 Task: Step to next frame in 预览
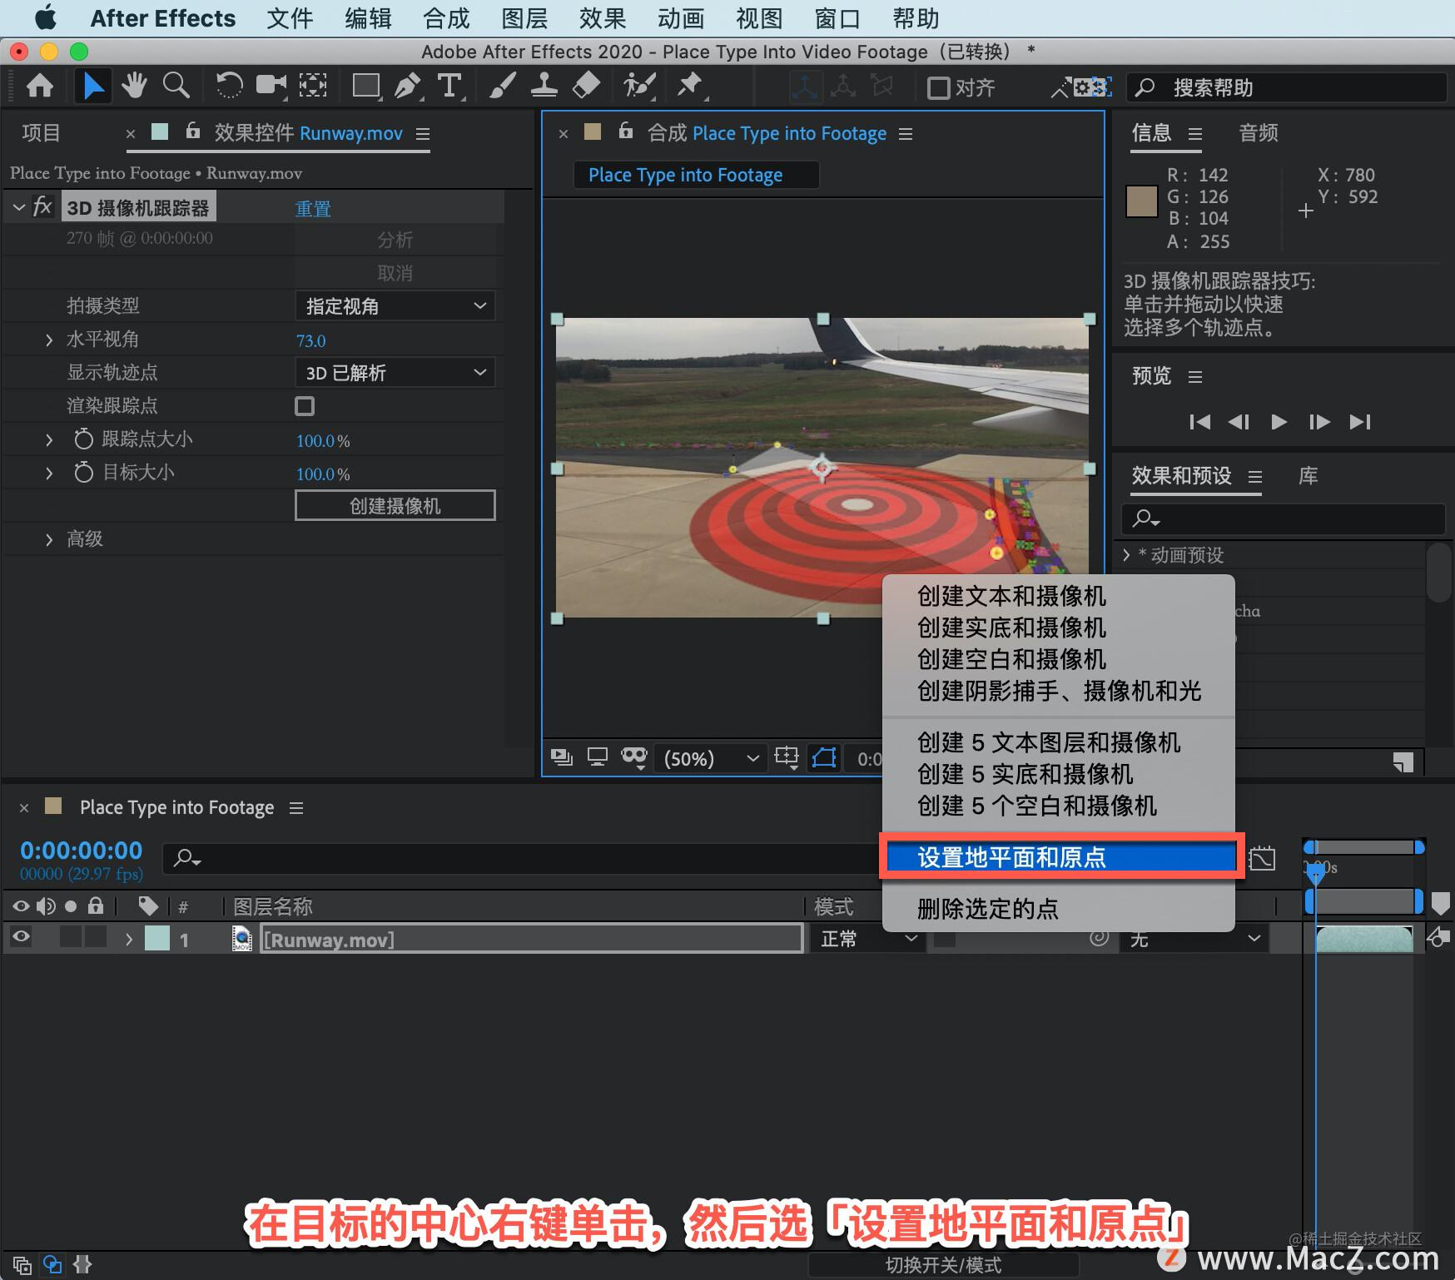pyautogui.click(x=1319, y=422)
